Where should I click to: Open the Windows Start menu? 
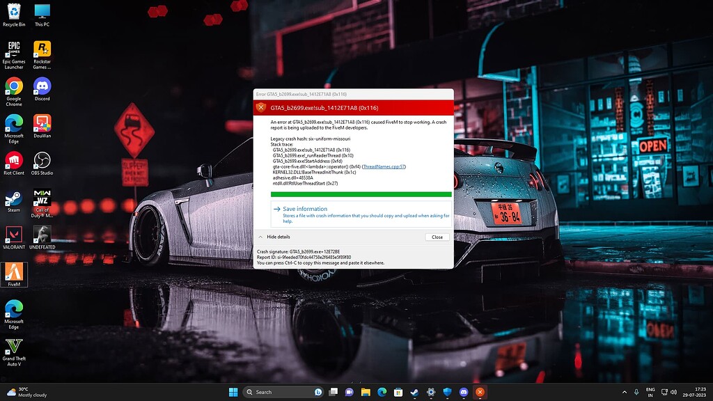(x=233, y=392)
